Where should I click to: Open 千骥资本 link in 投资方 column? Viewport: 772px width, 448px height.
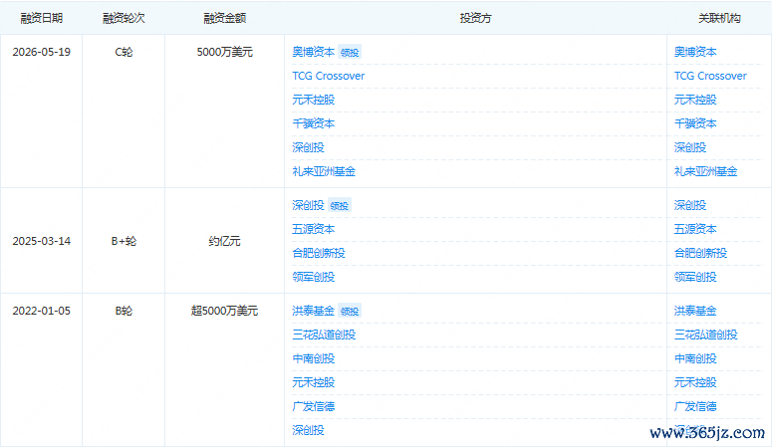pyautogui.click(x=313, y=123)
